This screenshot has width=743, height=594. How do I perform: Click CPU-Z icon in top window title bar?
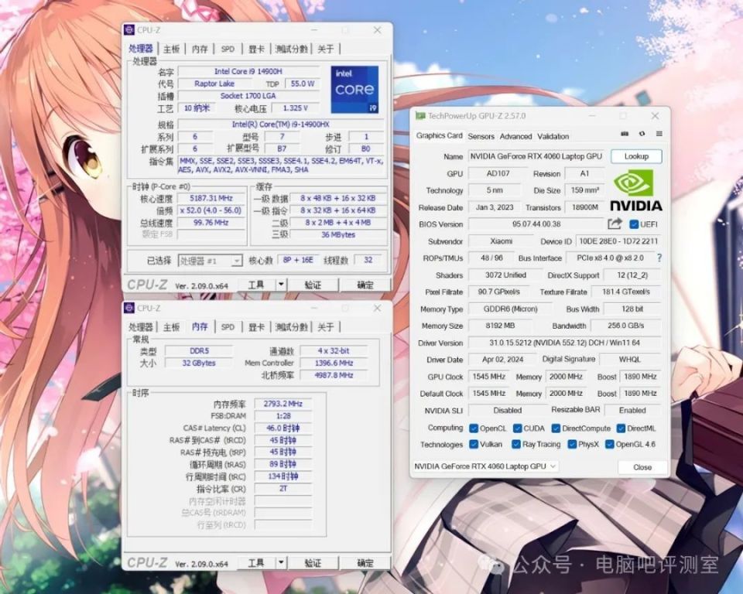pyautogui.click(x=129, y=30)
